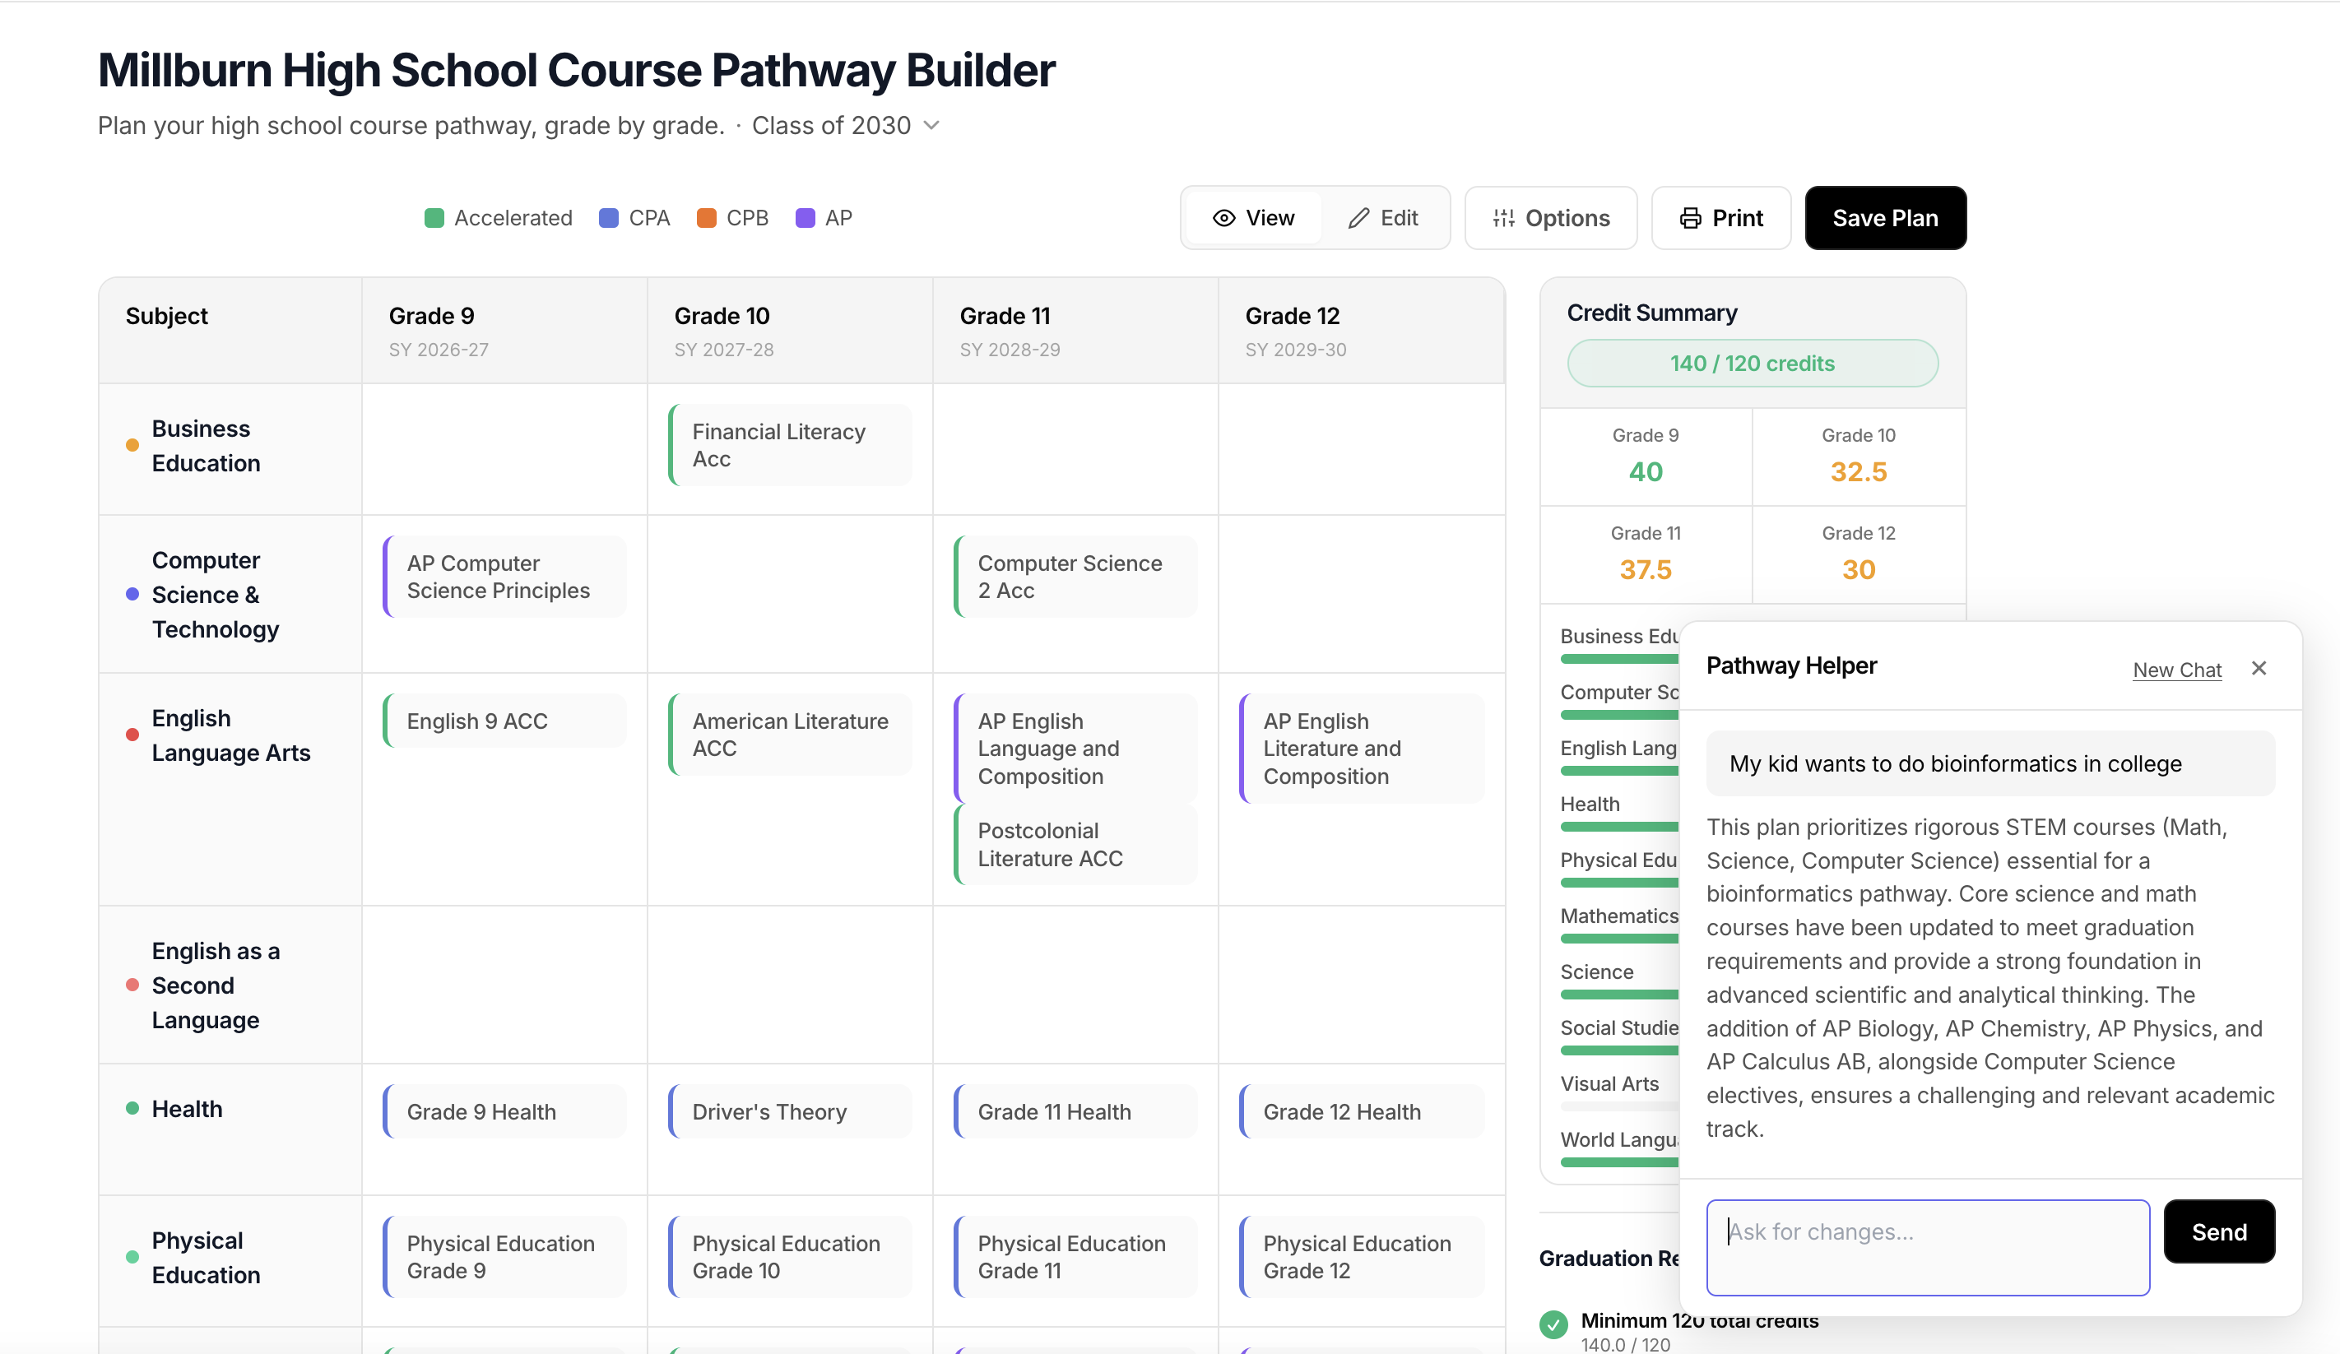Image resolution: width=2340 pixels, height=1354 pixels.
Task: Click the eye icon on the View control
Action: point(1223,217)
